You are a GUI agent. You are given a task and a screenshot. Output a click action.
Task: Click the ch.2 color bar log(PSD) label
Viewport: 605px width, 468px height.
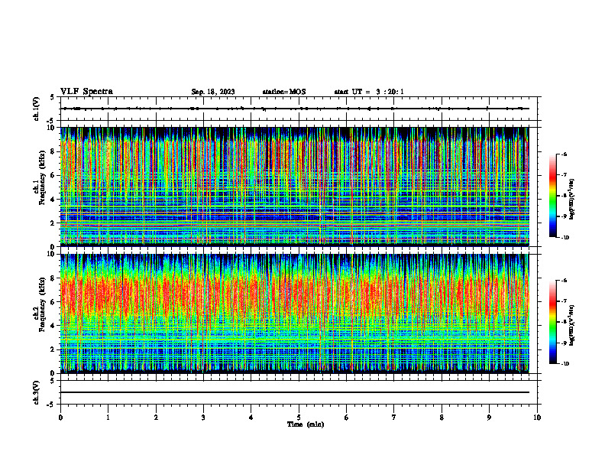pos(572,325)
